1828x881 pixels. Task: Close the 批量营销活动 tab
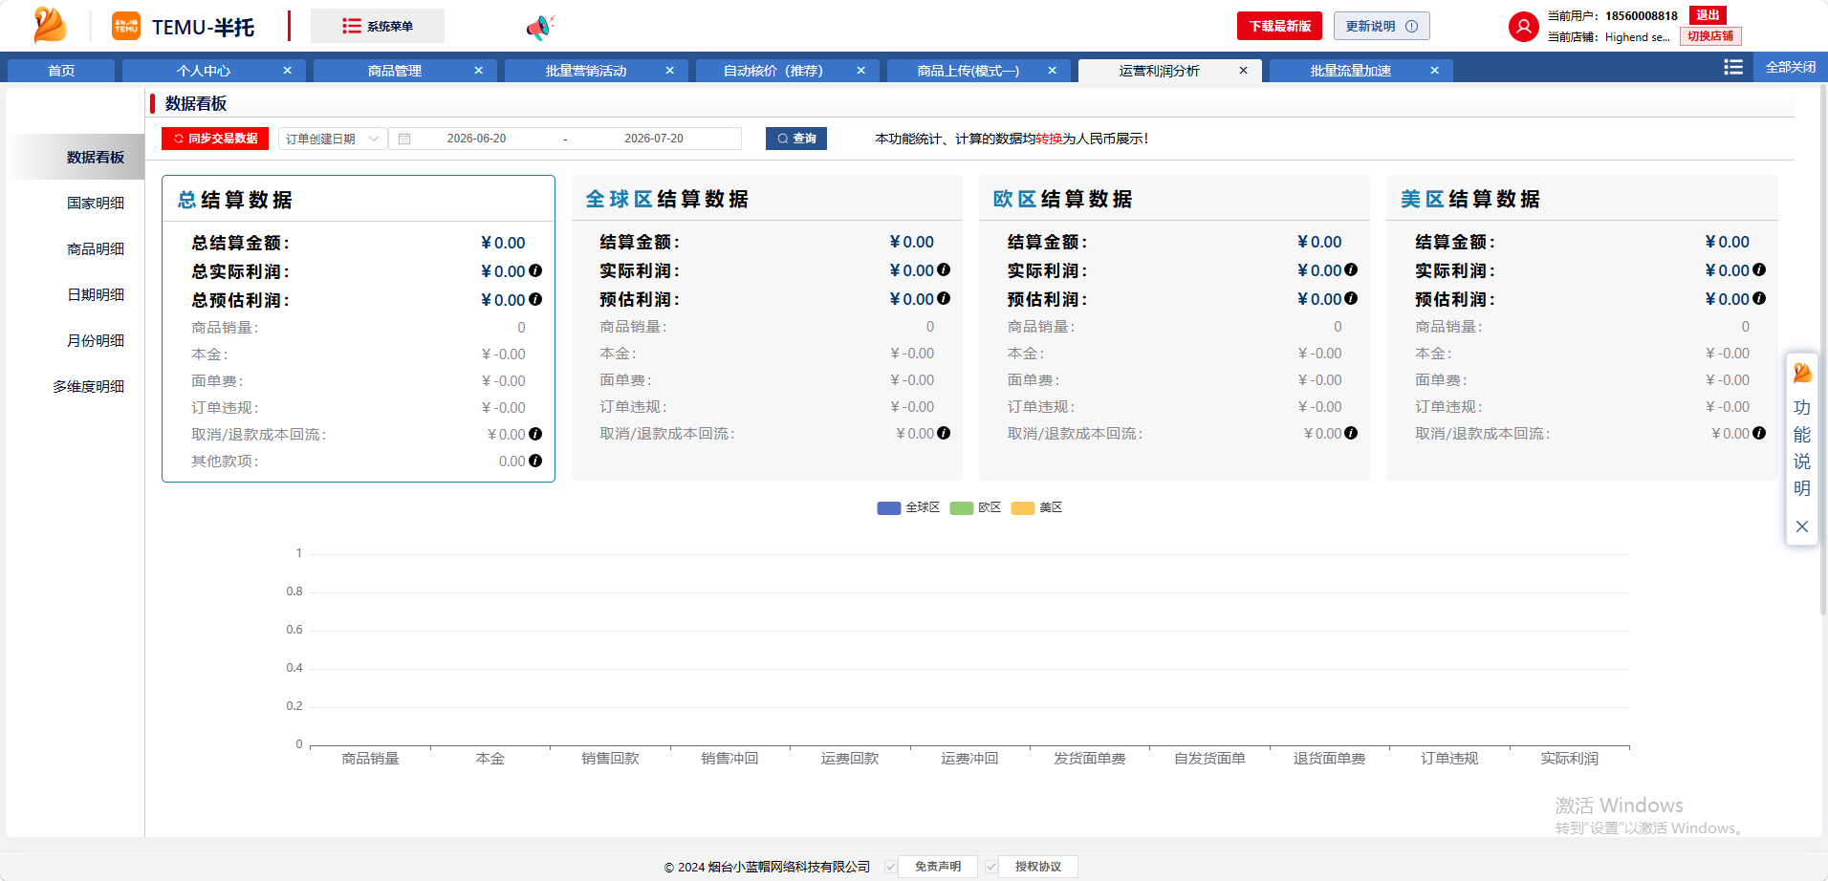pyautogui.click(x=669, y=70)
